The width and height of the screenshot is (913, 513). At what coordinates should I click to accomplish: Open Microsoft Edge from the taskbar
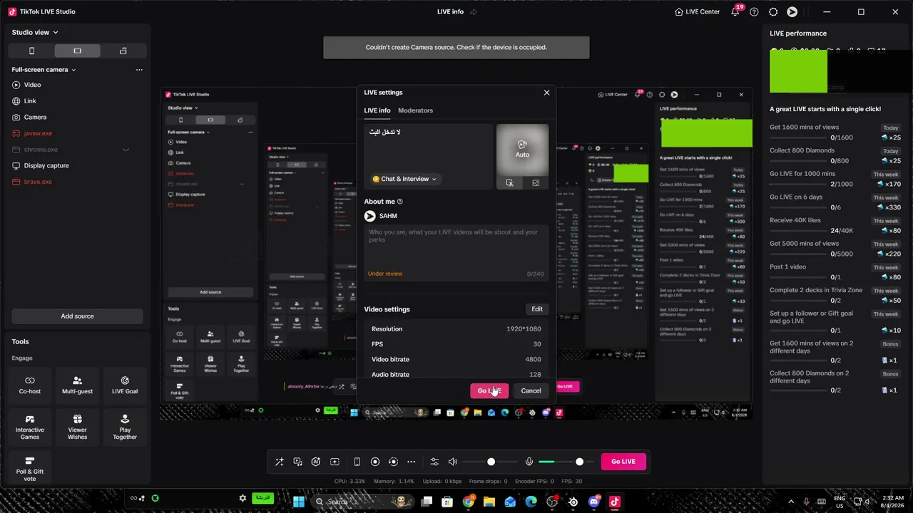(x=531, y=502)
